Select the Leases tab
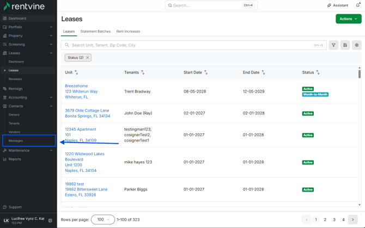This screenshot has height=228, width=365. tap(69, 32)
